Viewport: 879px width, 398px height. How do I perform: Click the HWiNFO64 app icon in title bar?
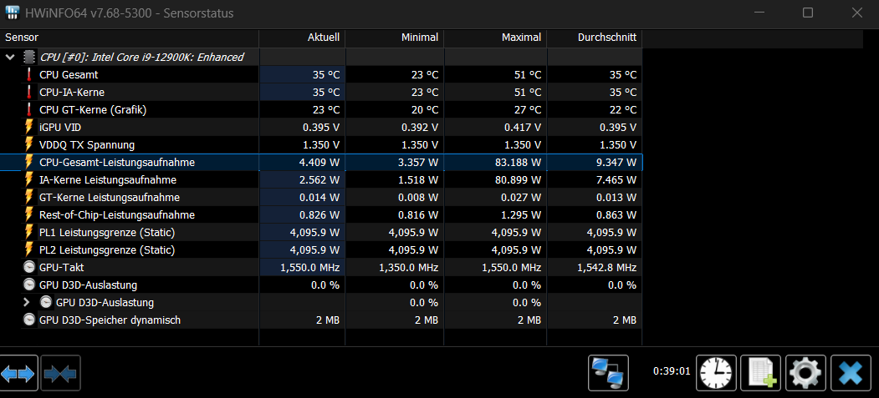[x=13, y=13]
